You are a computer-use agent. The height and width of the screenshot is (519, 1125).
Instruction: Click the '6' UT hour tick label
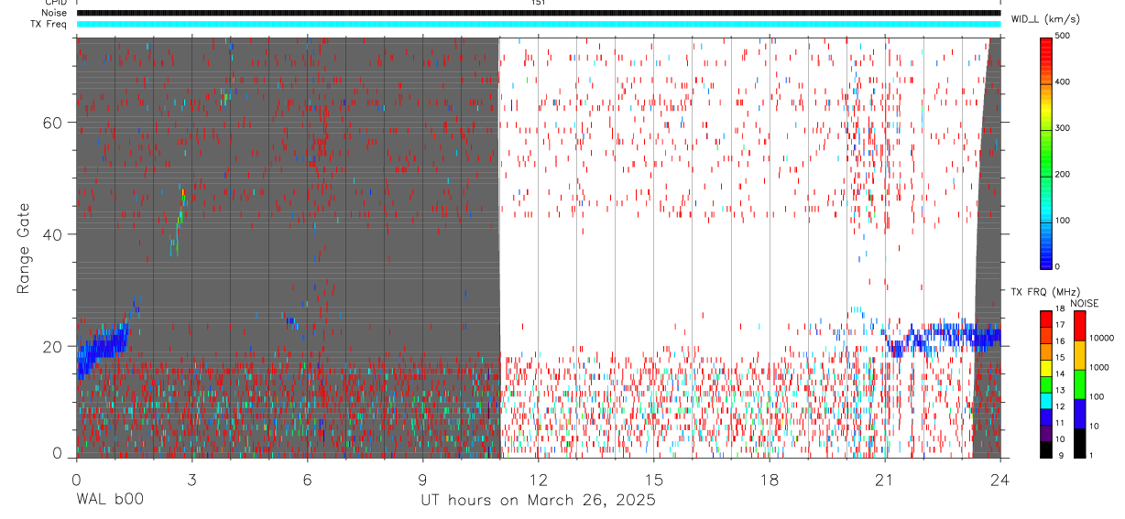click(308, 480)
